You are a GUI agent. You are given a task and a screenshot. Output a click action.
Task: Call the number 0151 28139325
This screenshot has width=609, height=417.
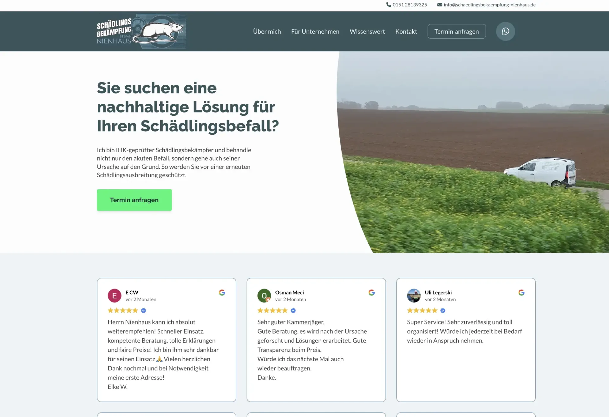point(409,4)
